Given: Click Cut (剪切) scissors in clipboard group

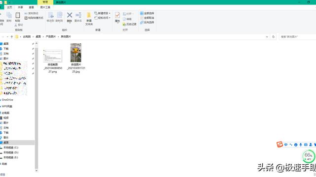Looking at the screenshot, I should pyautogui.click(x=19, y=25).
